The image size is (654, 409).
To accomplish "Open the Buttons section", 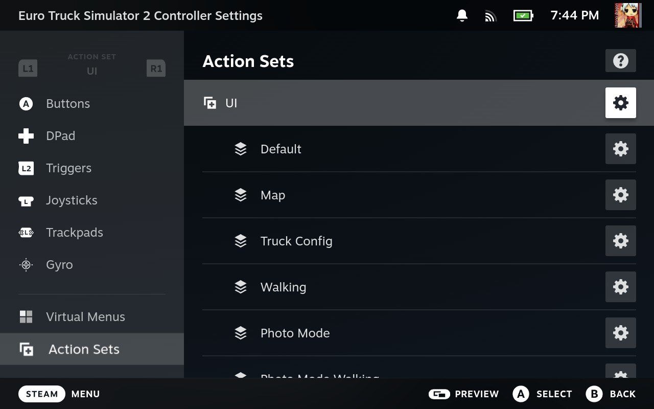I will coord(67,104).
